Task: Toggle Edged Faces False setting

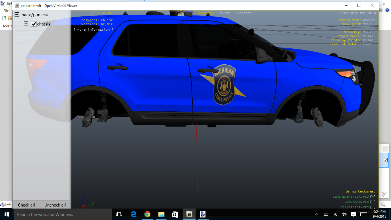Action: pyautogui.click(x=368, y=36)
